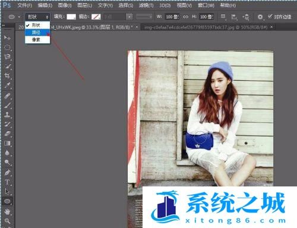This screenshot has height=228, width=297.
Task: Click the H height input field
Action: pos(206,17)
